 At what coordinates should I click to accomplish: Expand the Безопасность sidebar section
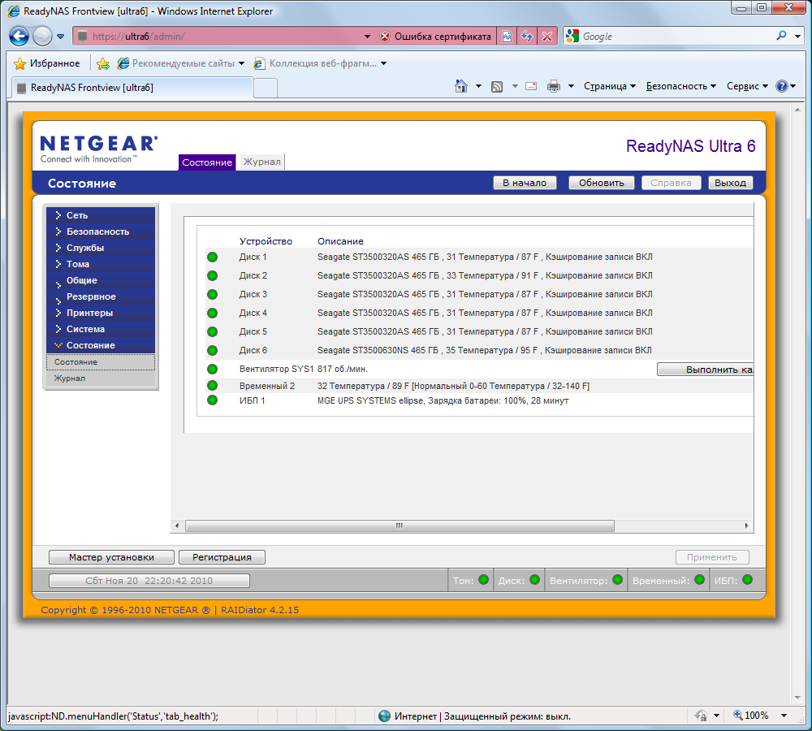(x=101, y=231)
